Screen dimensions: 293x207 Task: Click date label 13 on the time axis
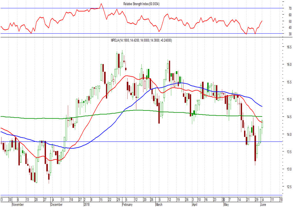click(x=27, y=200)
